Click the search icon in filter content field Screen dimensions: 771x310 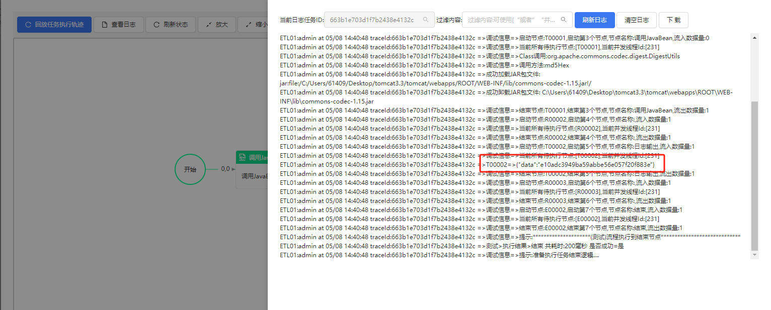pos(564,20)
